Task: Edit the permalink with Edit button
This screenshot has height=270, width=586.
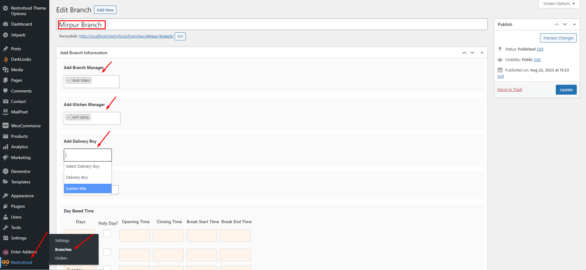Action: [180, 36]
